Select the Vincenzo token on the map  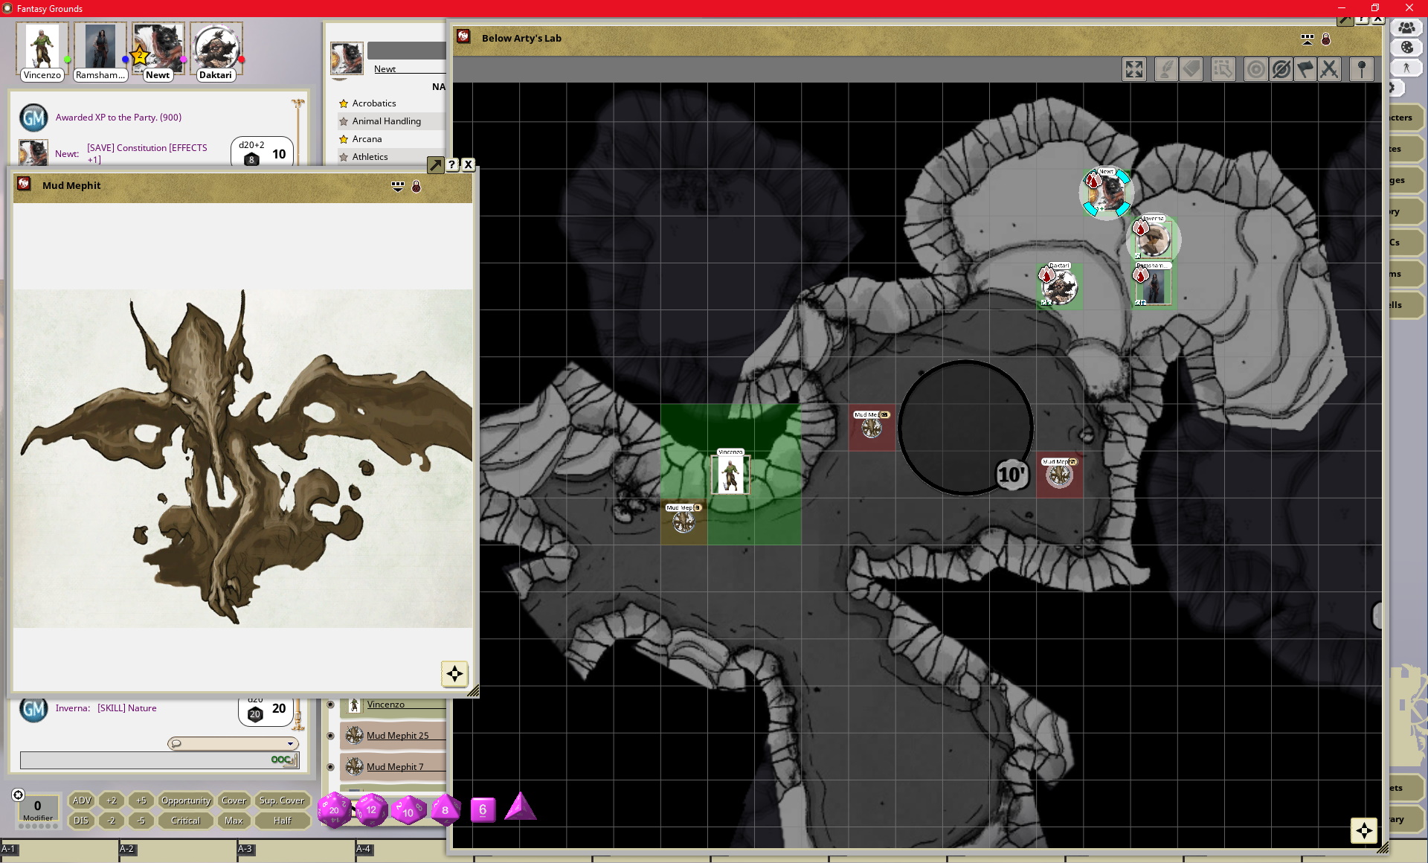coord(730,474)
